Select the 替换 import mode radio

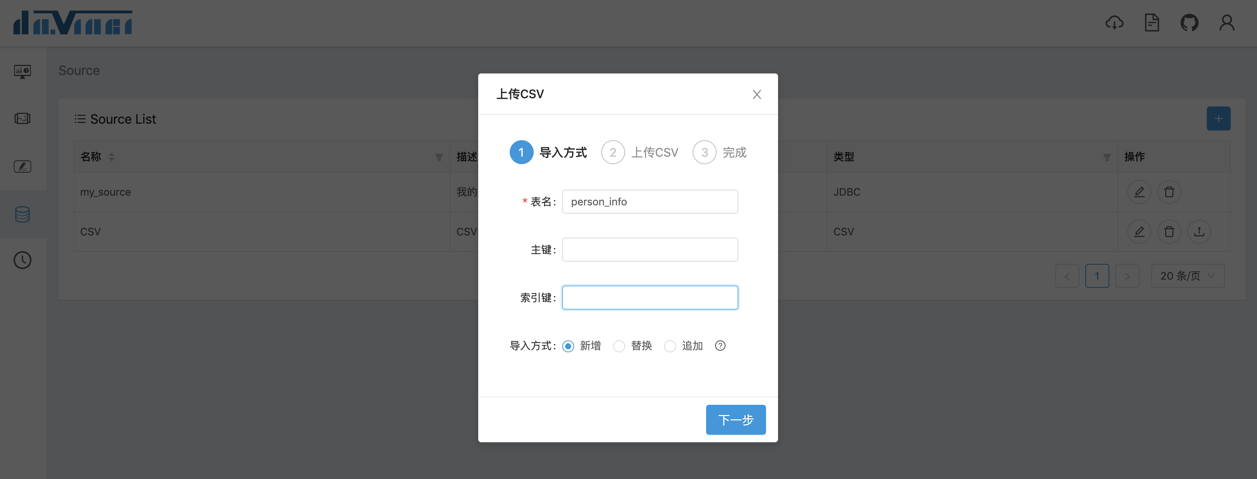[x=619, y=346]
